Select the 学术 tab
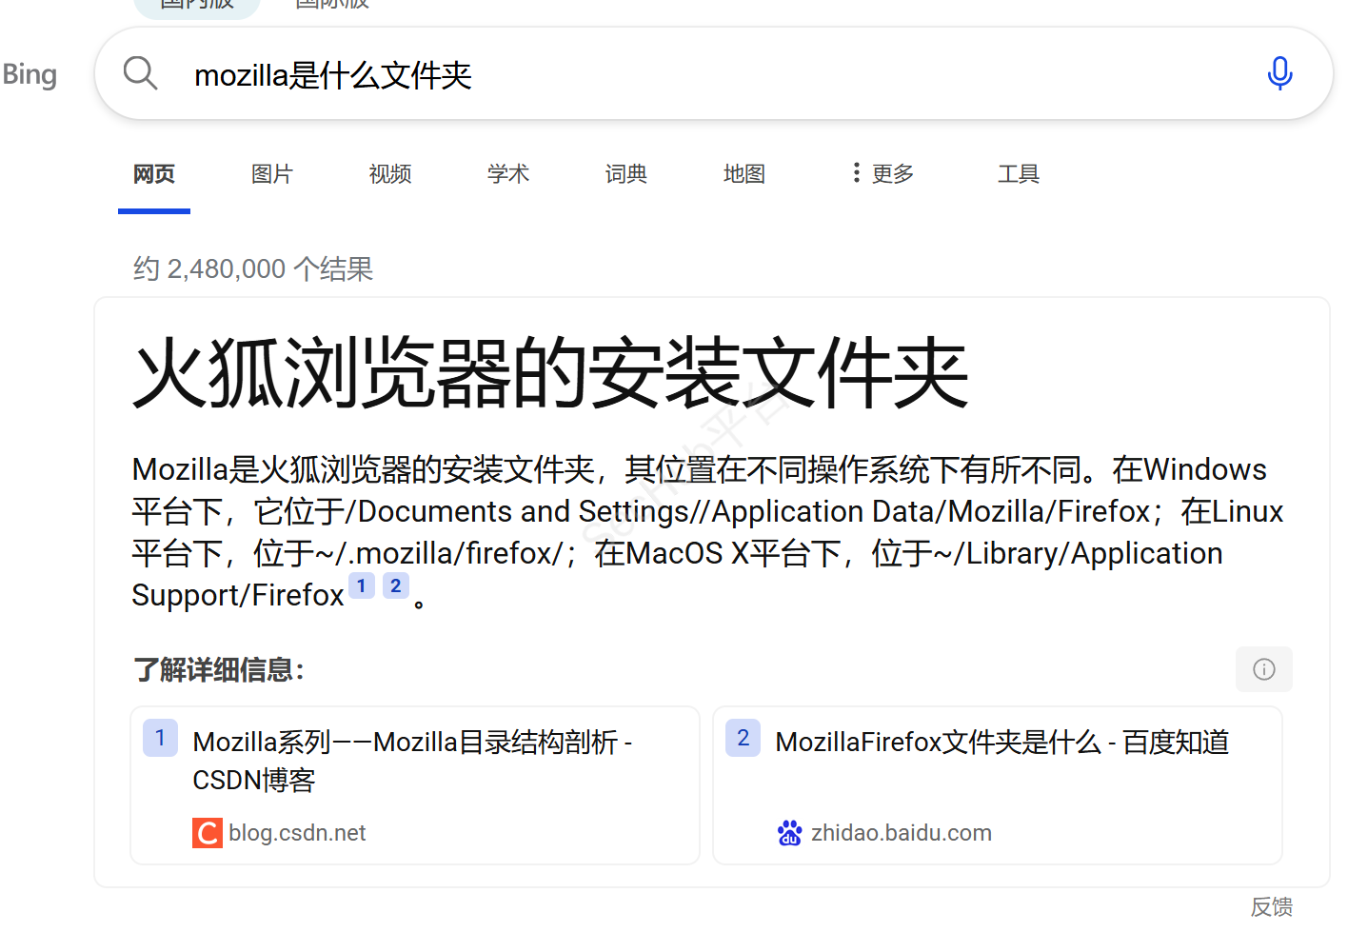This screenshot has height=932, width=1368. coord(508,173)
